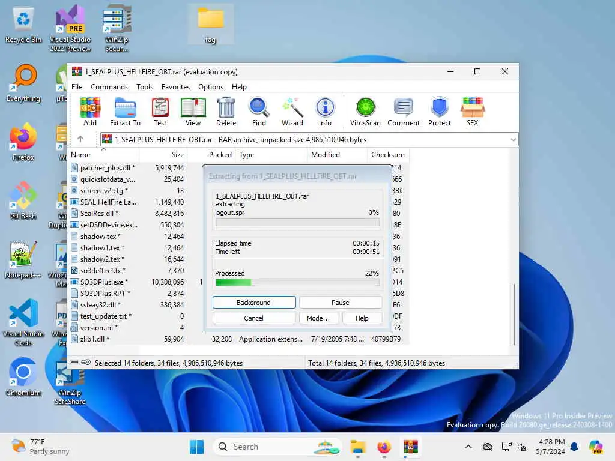
Task: Open Extract To from the toolbar
Action: click(125, 112)
